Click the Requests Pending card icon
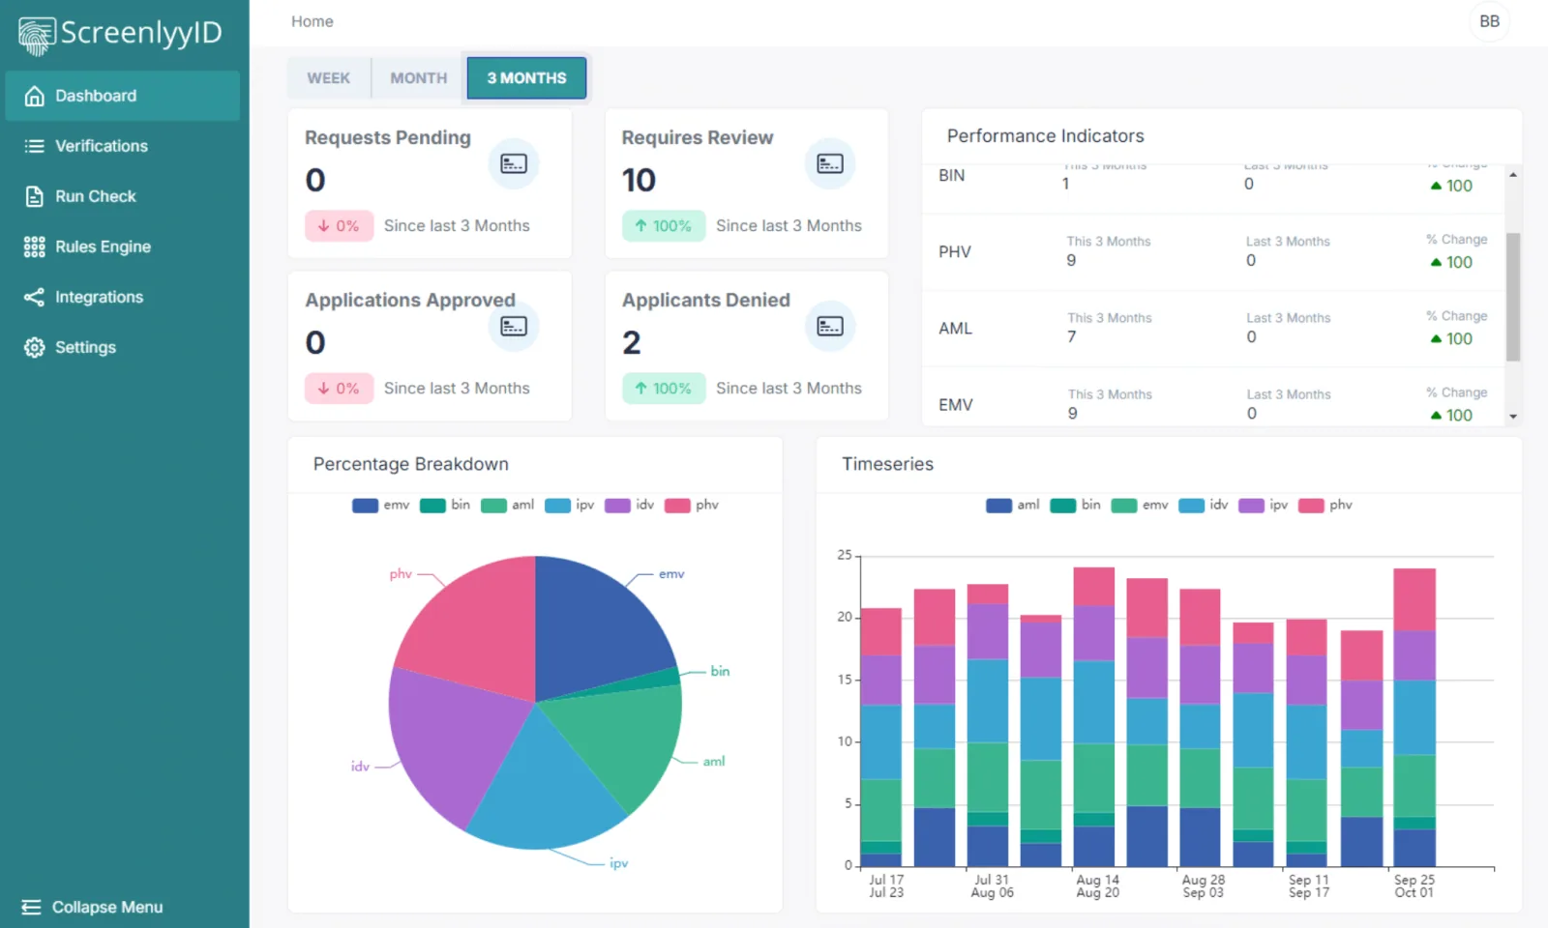 click(x=514, y=163)
